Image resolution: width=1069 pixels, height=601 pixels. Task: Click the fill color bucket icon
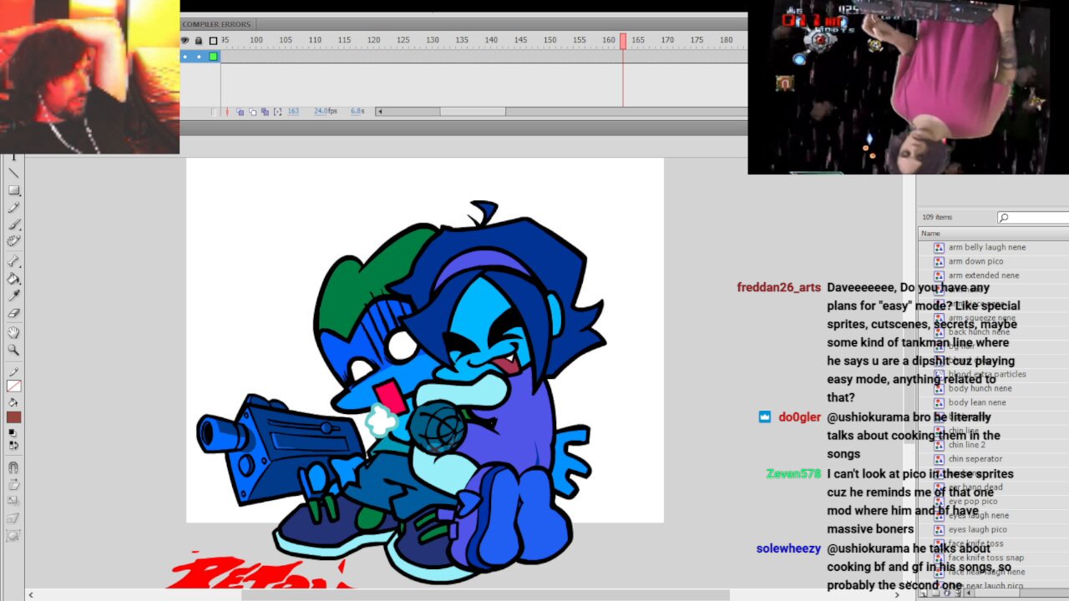click(x=13, y=402)
